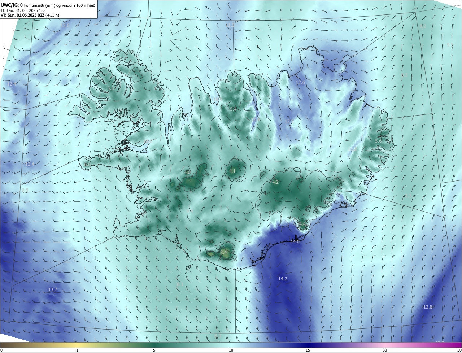Click the 13.7 value label

[x=53, y=290]
